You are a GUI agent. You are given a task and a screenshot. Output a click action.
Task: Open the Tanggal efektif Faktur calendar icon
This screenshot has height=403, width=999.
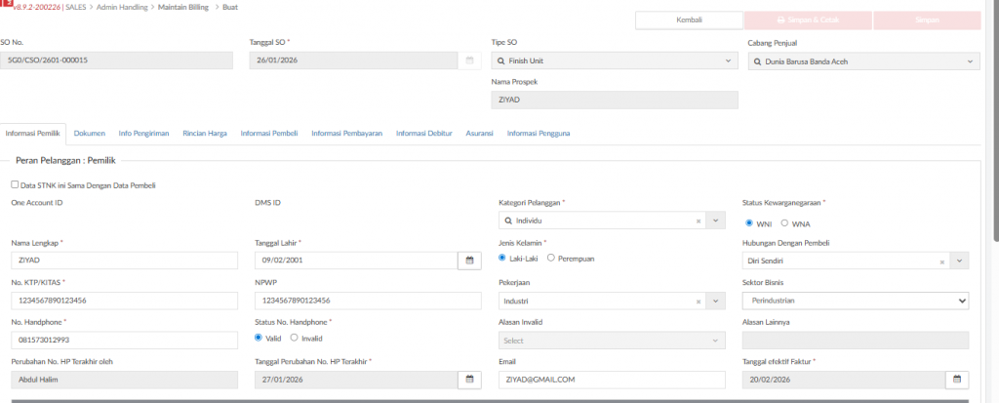(957, 380)
